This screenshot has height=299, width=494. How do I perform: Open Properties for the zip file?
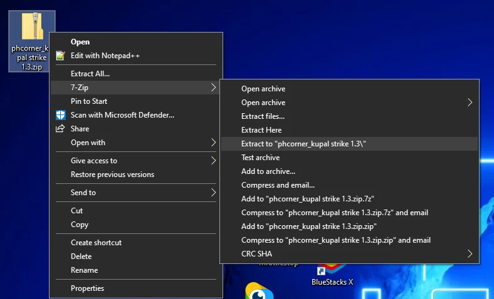pos(136,288)
